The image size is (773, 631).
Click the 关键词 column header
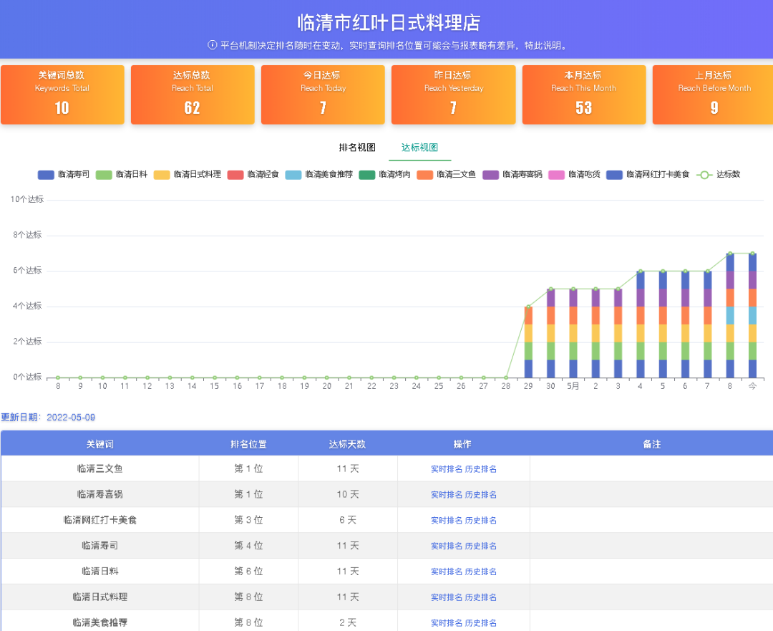[x=100, y=444]
